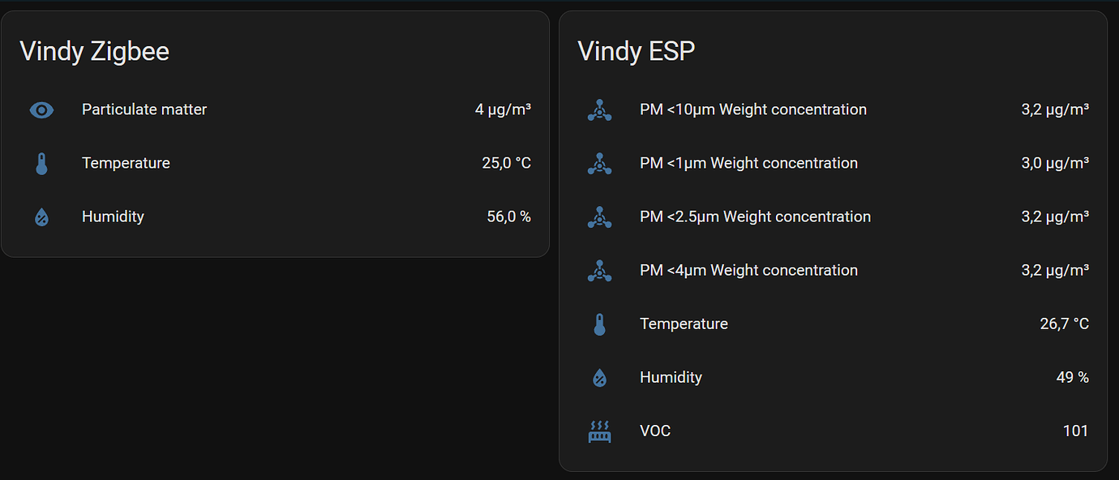1119x480 pixels.
Task: Click the thermometer icon in Vindy ESP card
Action: [x=599, y=324]
